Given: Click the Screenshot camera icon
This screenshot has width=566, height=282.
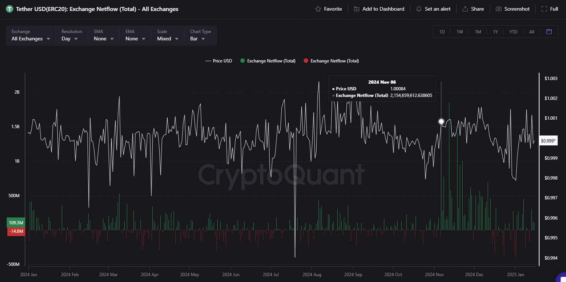Looking at the screenshot, I should pos(498,9).
